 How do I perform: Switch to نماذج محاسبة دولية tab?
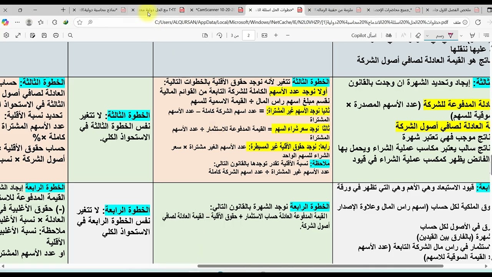click(x=100, y=10)
